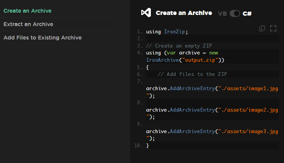Click the 'Add files to the ZIP' comment
This screenshot has width=284, height=163.
coord(194,74)
